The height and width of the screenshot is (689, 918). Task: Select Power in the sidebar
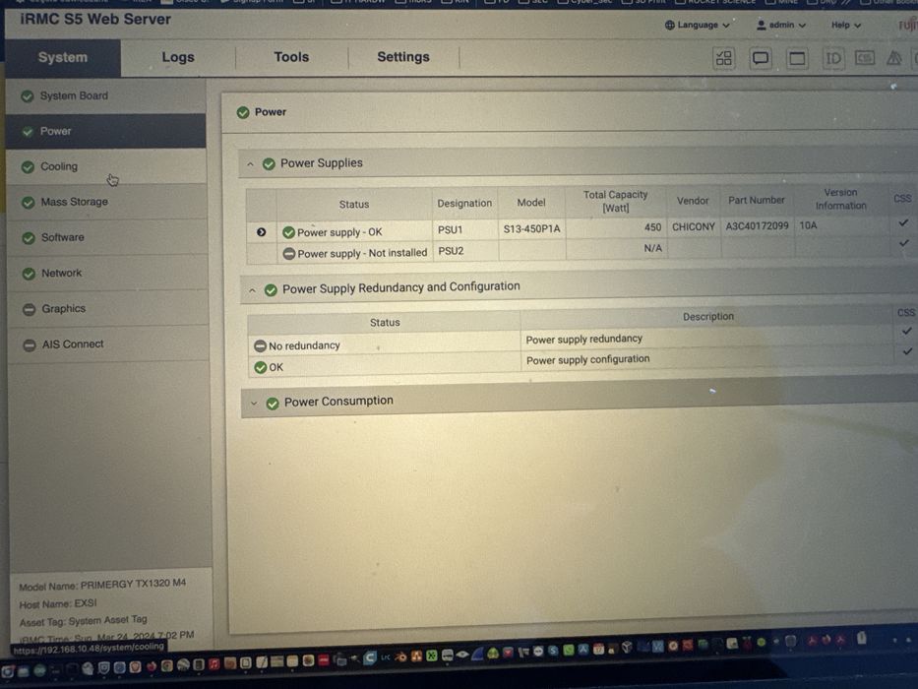pyautogui.click(x=106, y=131)
